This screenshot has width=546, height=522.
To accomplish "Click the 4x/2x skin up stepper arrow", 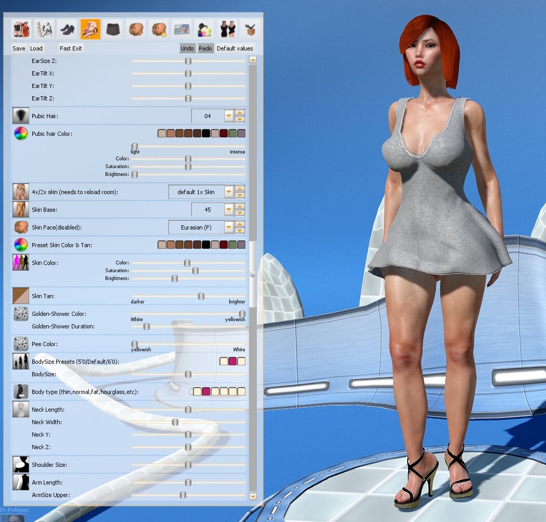I will point(240,188).
